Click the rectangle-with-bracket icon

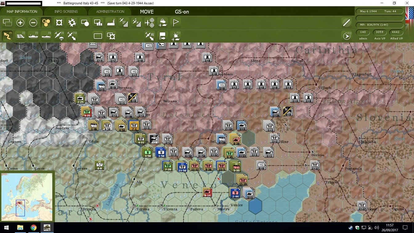pyautogui.click(x=111, y=36)
